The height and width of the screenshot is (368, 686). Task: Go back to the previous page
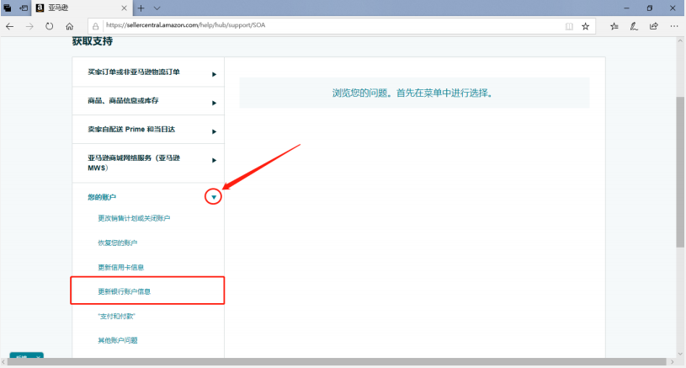click(x=9, y=26)
